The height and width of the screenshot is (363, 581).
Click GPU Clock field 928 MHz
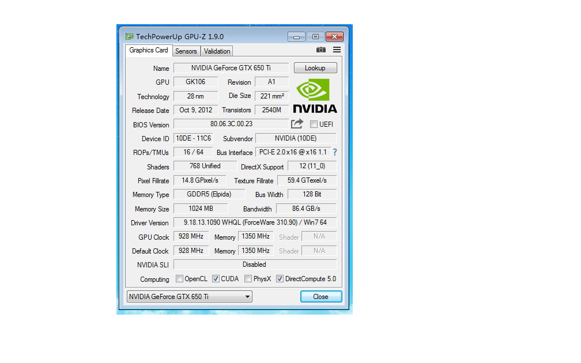(x=191, y=236)
